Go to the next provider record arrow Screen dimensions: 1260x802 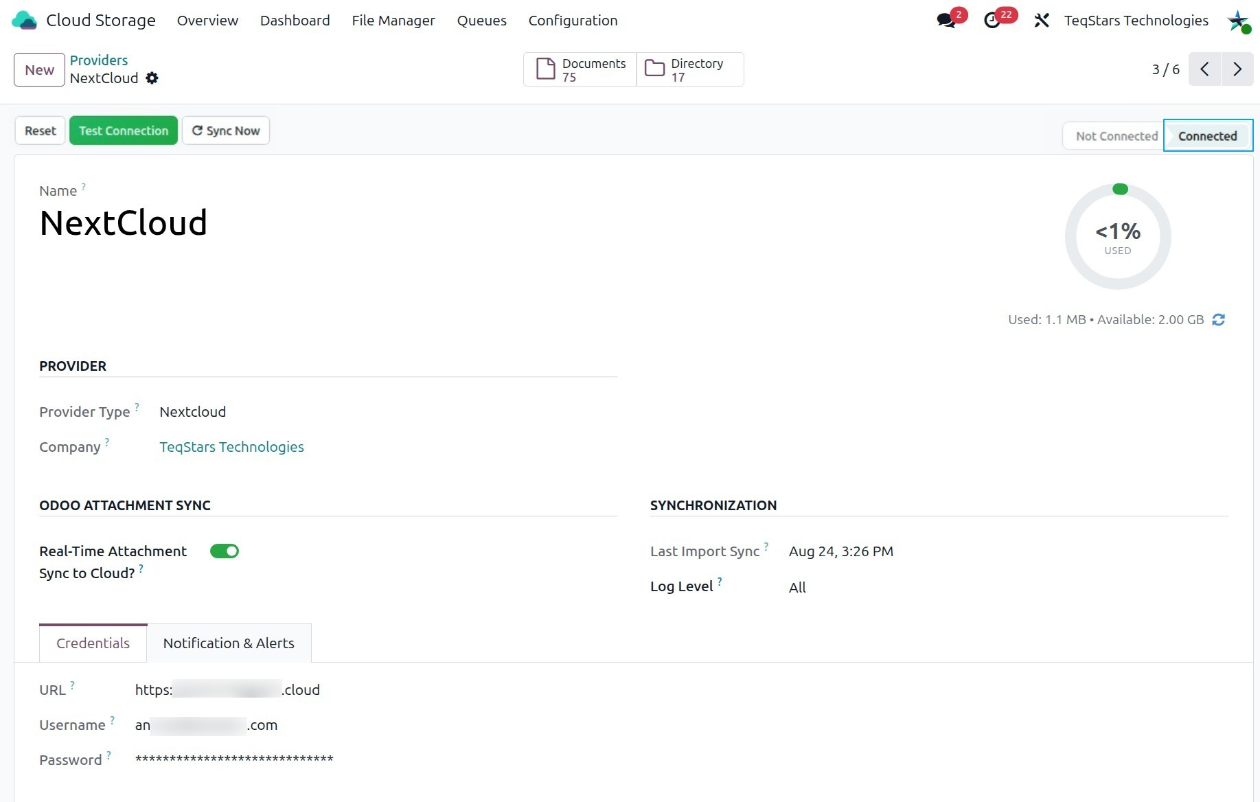(x=1237, y=69)
